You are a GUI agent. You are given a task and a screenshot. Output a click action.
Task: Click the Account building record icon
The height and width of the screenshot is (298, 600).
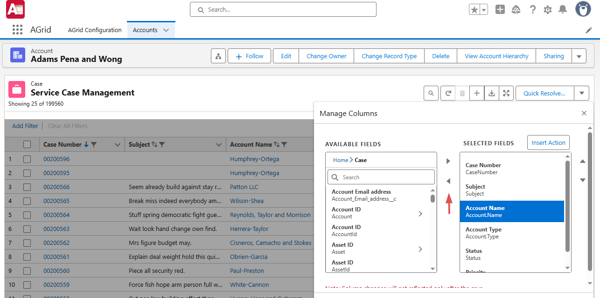pyautogui.click(x=18, y=55)
